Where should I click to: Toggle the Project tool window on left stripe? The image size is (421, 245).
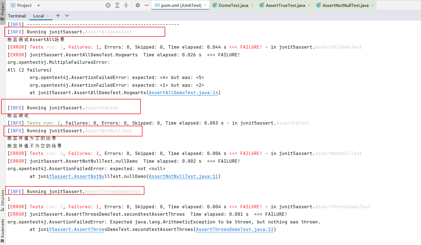(2, 11)
